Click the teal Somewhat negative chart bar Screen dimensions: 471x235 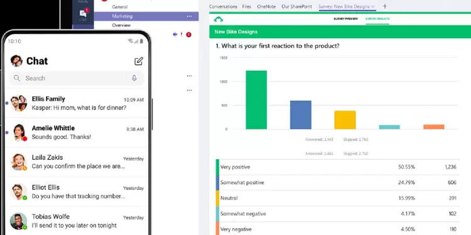pos(389,127)
